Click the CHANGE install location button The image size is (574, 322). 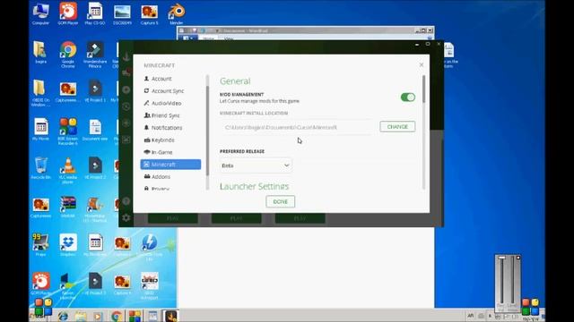pos(397,127)
